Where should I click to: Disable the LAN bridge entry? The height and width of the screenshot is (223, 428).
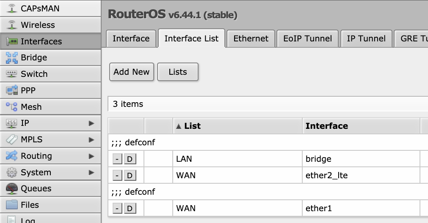pyautogui.click(x=130, y=159)
